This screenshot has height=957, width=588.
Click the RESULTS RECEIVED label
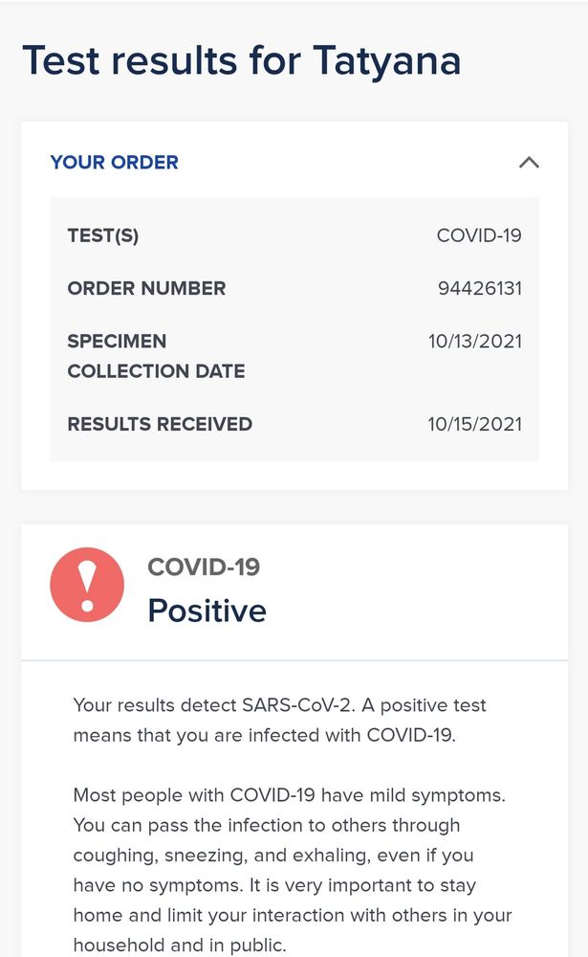pos(160,424)
